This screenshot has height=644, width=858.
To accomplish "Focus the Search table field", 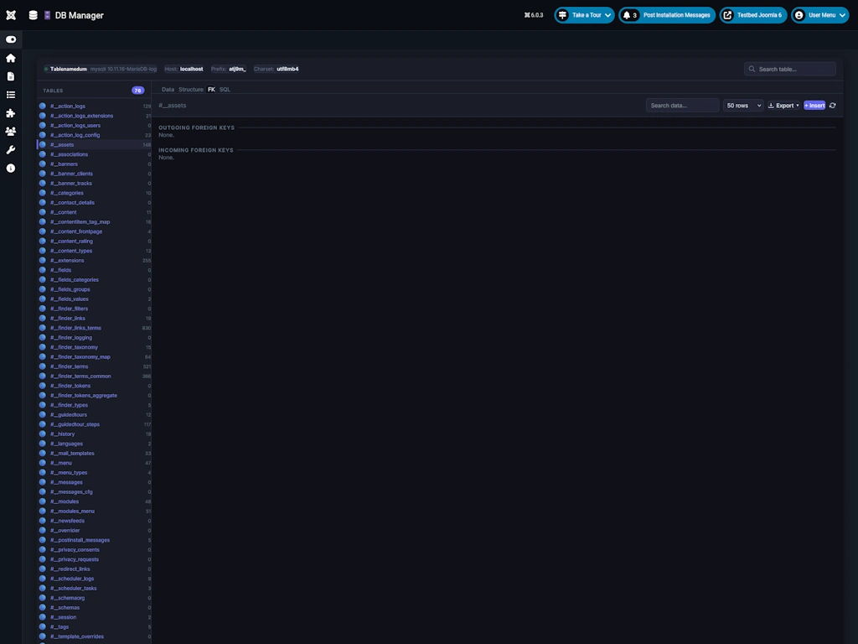I will coord(789,69).
